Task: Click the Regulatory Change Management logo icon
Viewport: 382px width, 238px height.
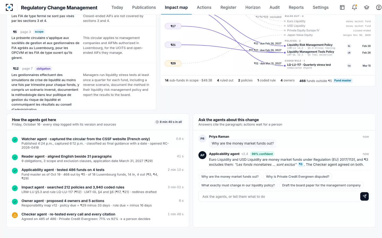Action: [x=9, y=7]
